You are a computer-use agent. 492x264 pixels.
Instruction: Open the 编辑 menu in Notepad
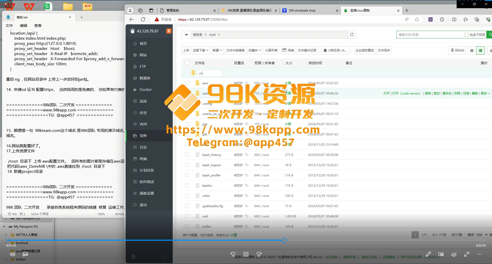click(24, 26)
